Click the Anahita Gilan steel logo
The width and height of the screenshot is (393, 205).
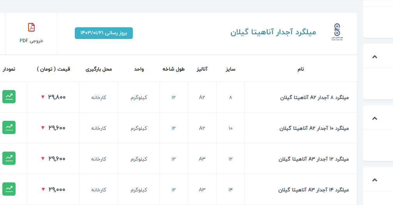click(x=337, y=32)
